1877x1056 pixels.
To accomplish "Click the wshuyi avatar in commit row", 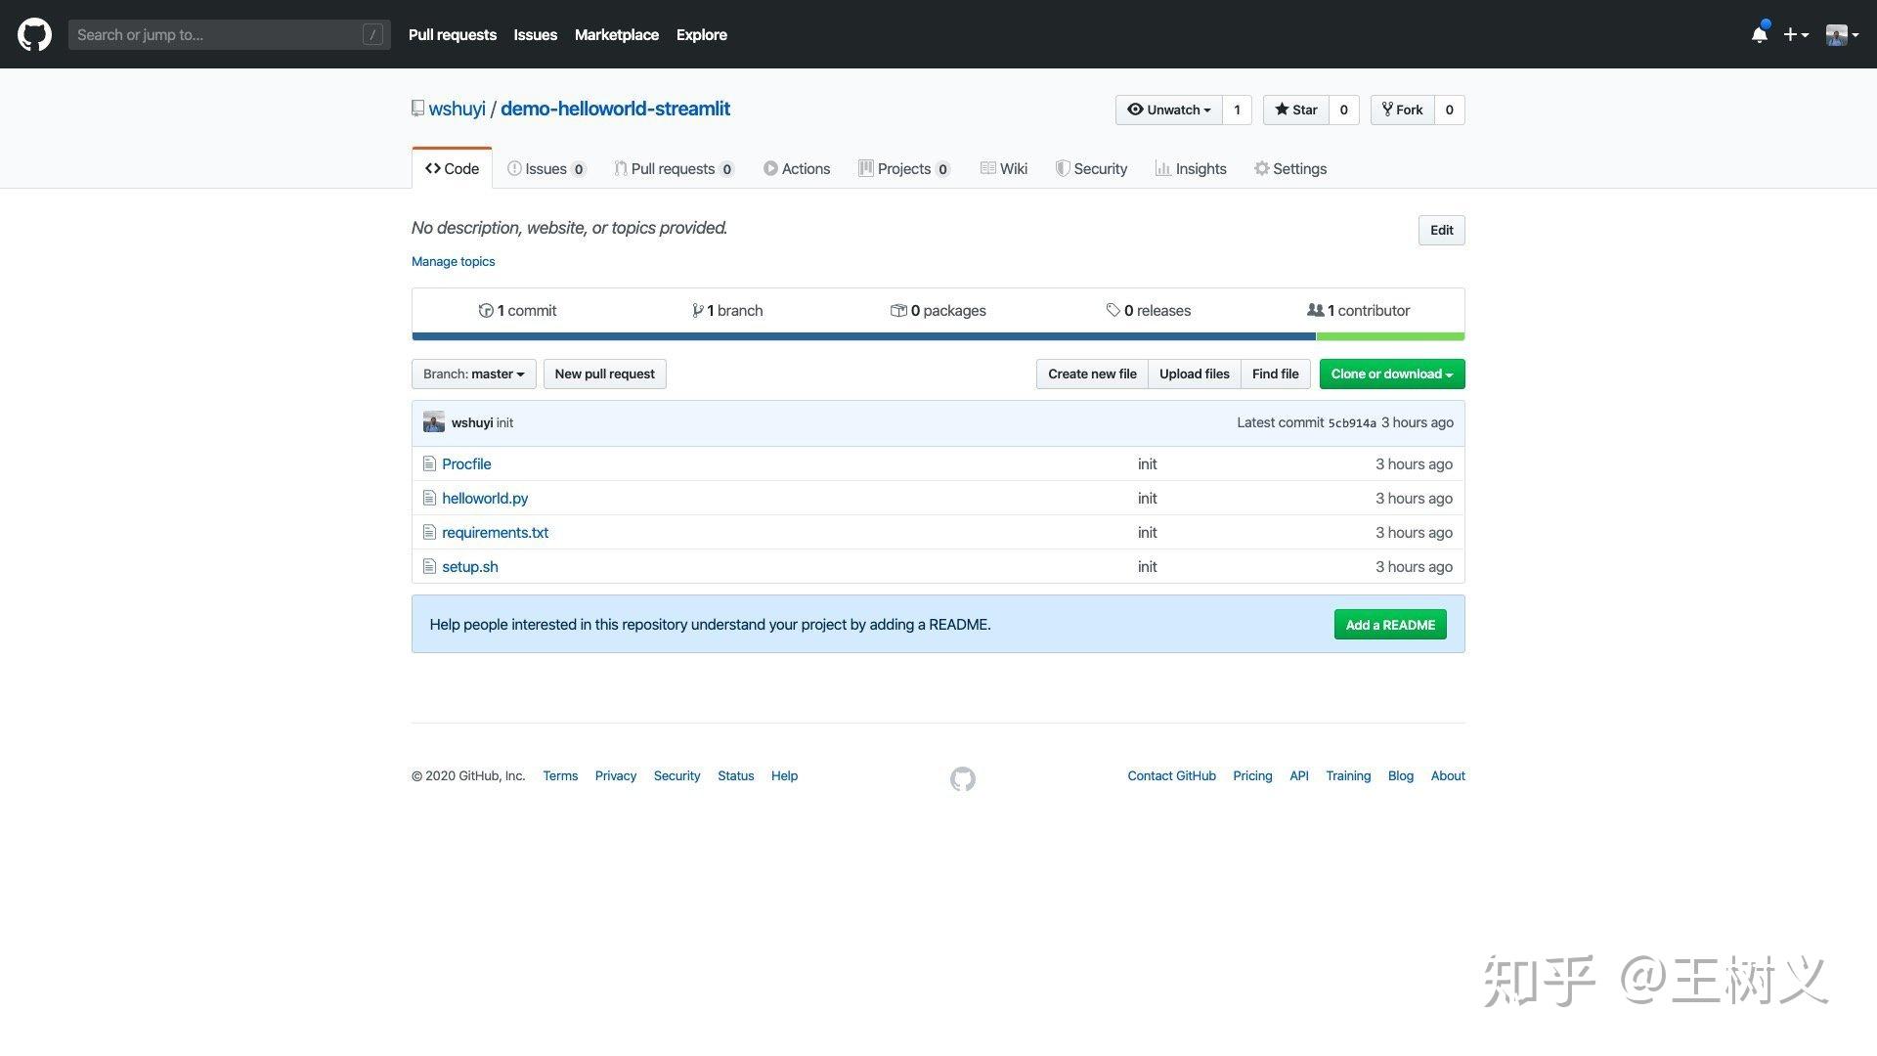I will pyautogui.click(x=433, y=422).
